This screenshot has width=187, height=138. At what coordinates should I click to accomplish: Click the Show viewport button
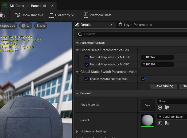pos(41,26)
